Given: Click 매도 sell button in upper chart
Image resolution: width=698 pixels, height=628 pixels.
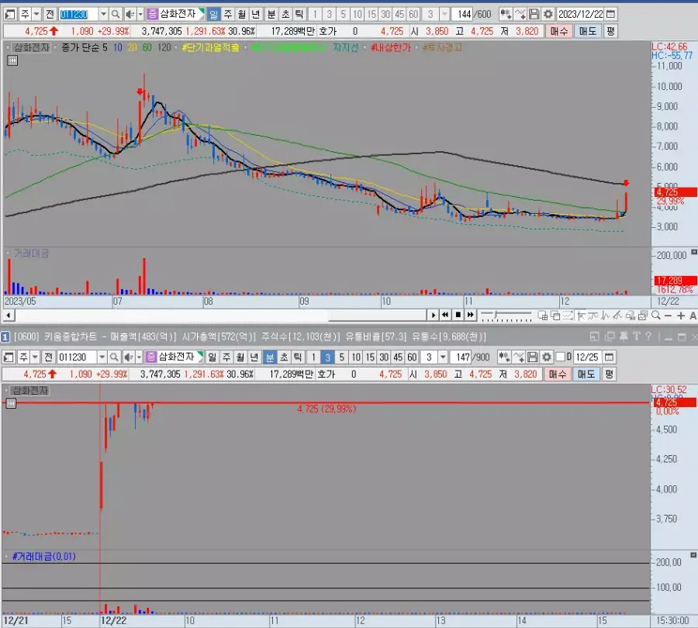Looking at the screenshot, I should pos(588,31).
